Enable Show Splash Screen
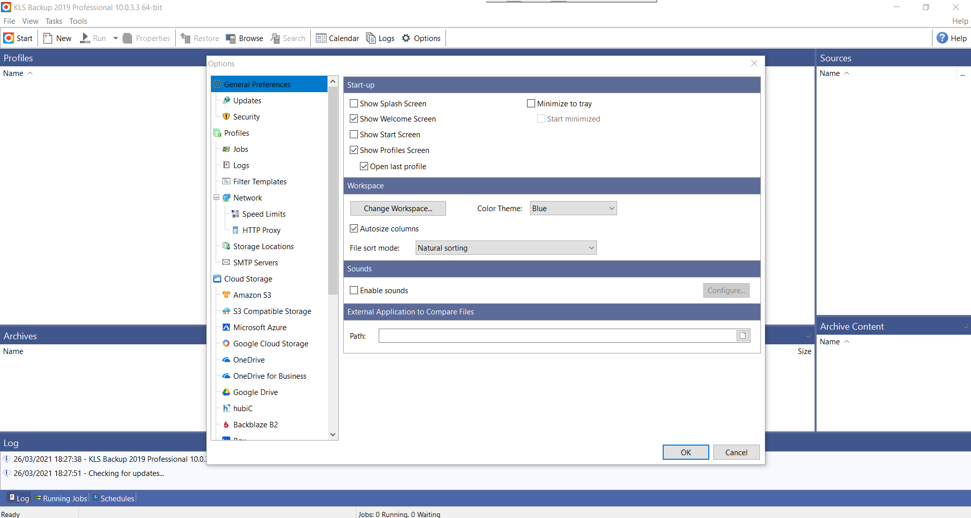 coord(354,103)
